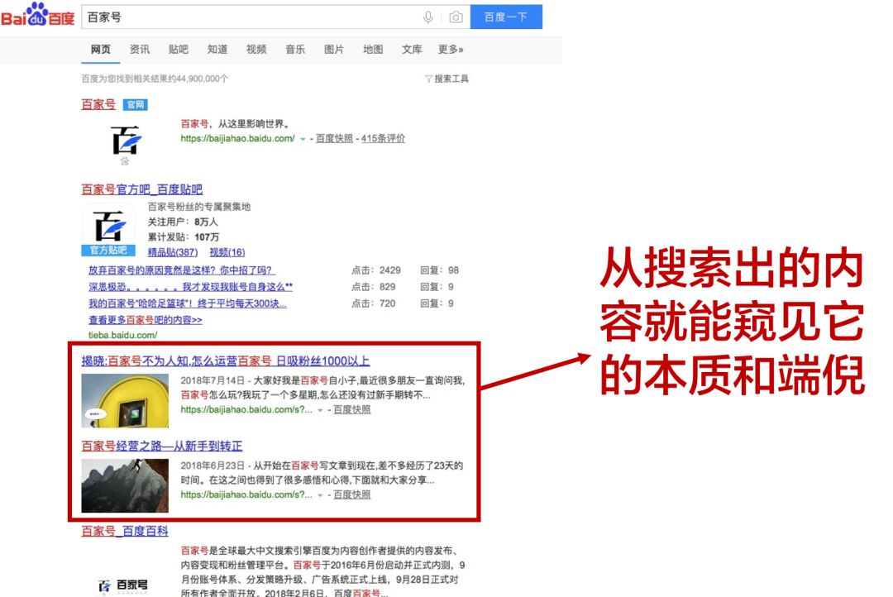The width and height of the screenshot is (893, 597).
Task: Switch to the 资讯 tab
Action: pos(140,50)
